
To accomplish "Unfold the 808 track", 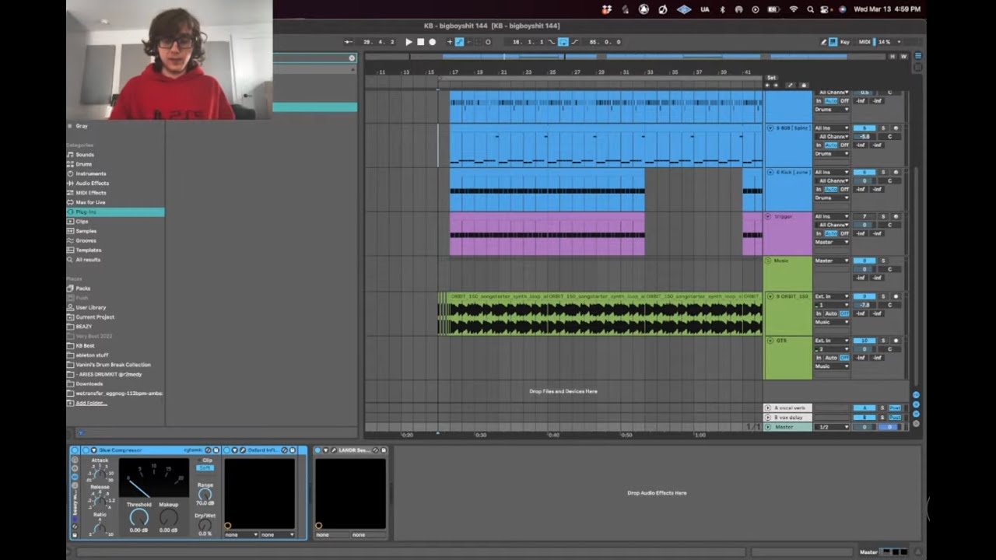I will [770, 128].
